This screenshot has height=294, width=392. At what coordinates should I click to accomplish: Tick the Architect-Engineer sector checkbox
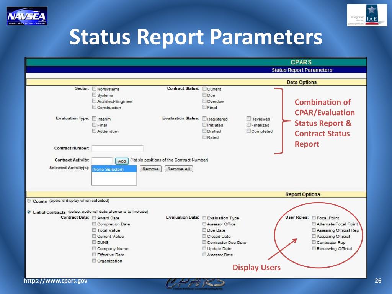pos(94,101)
